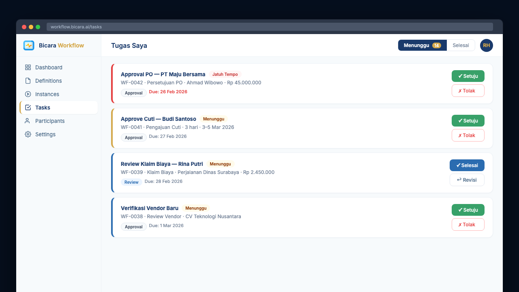Request Revisi on the Klaim Biaya review
This screenshot has width=519, height=292.
point(467,180)
